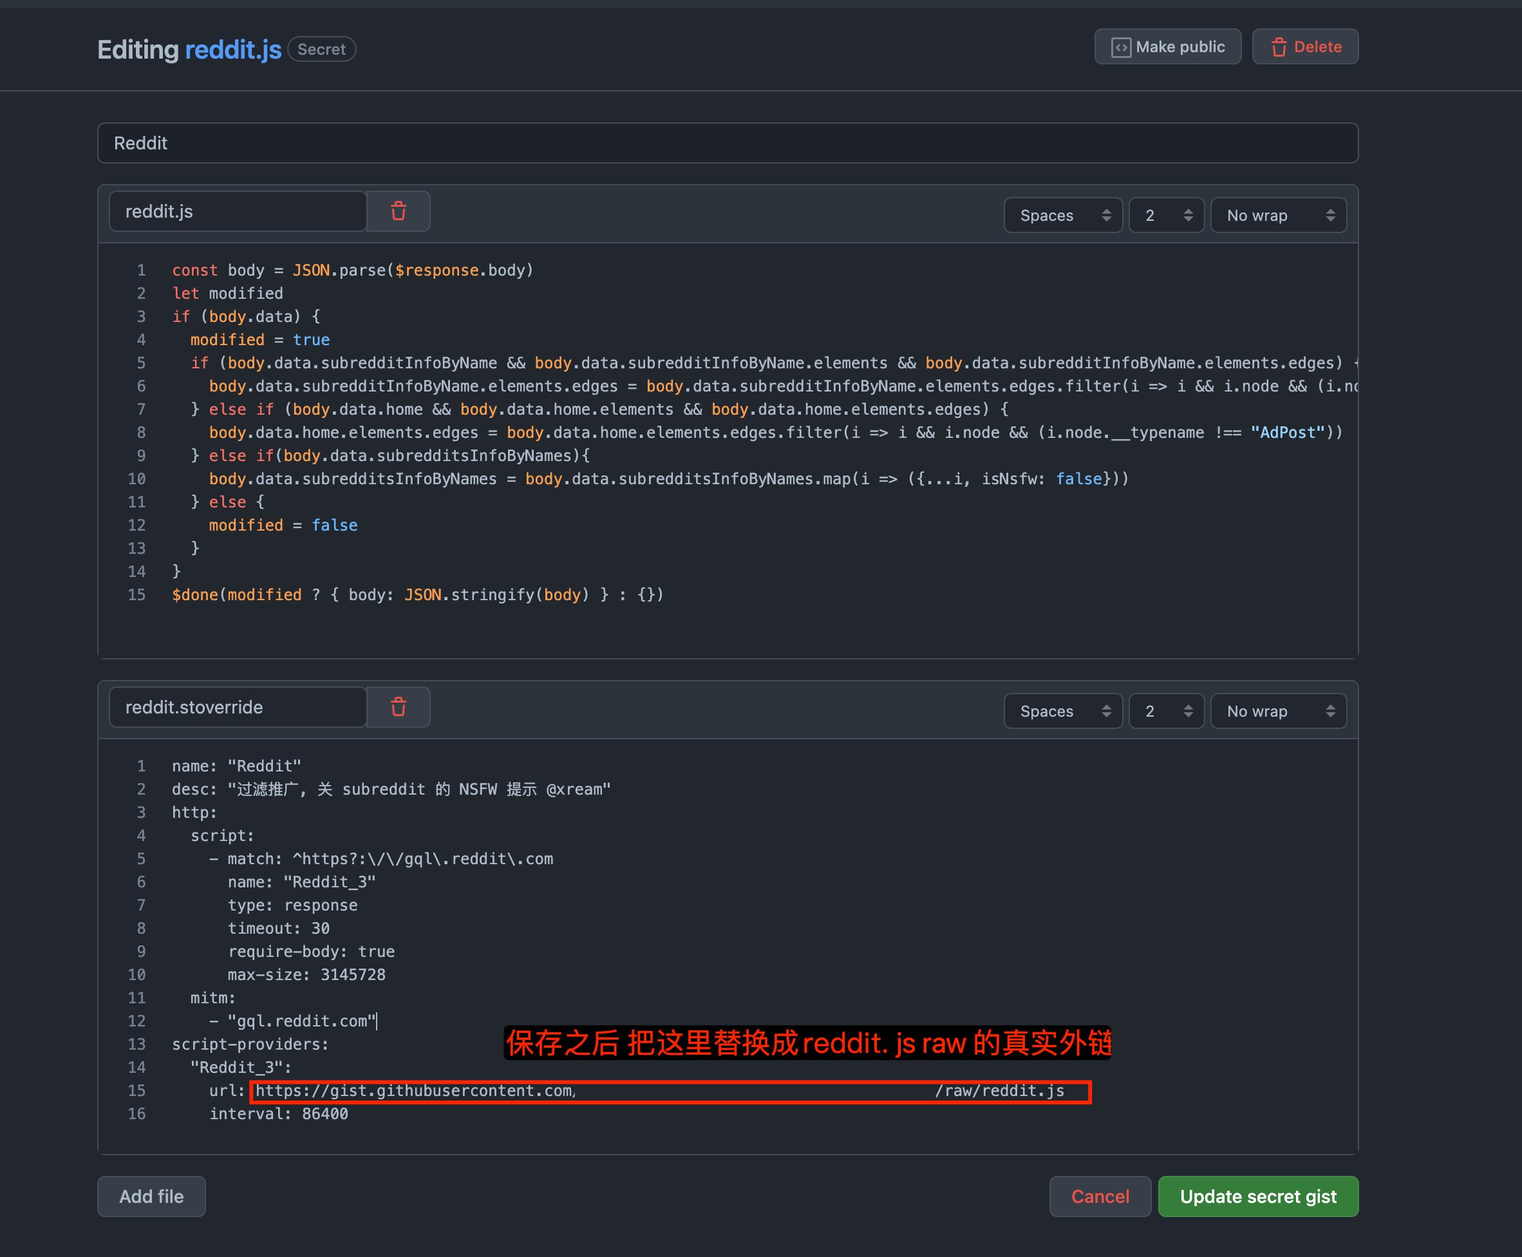The height and width of the screenshot is (1257, 1522).
Task: Save with Update secret gist button
Action: (1258, 1197)
